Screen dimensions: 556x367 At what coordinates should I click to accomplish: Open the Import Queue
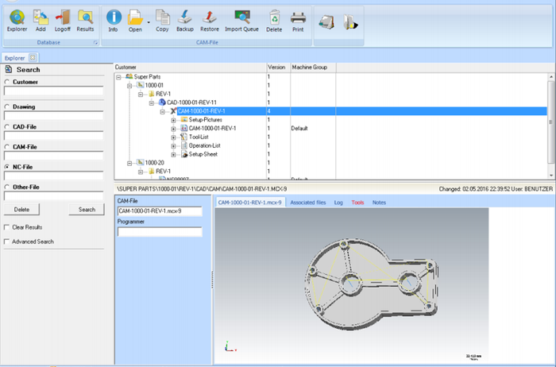point(241,21)
